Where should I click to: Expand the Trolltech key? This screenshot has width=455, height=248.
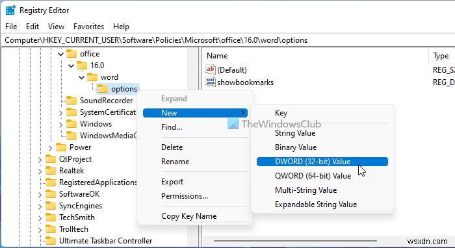point(40,229)
